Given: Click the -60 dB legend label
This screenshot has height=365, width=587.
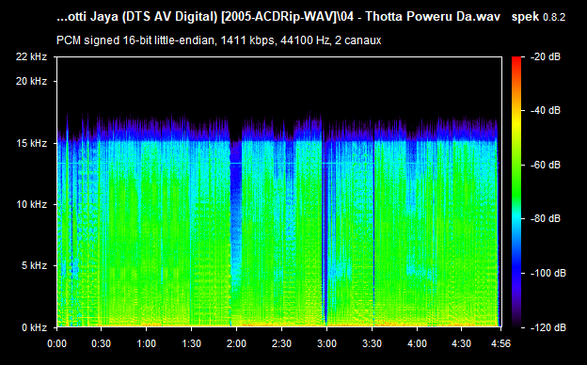Looking at the screenshot, I should (x=546, y=165).
